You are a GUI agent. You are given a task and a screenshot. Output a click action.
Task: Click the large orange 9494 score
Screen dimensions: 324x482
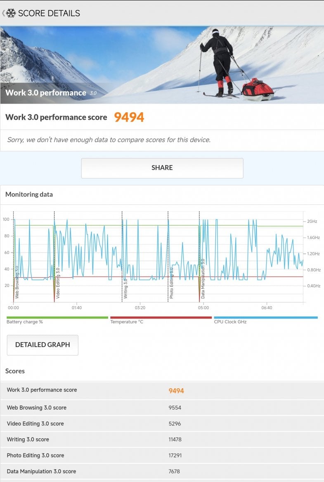pyautogui.click(x=129, y=117)
